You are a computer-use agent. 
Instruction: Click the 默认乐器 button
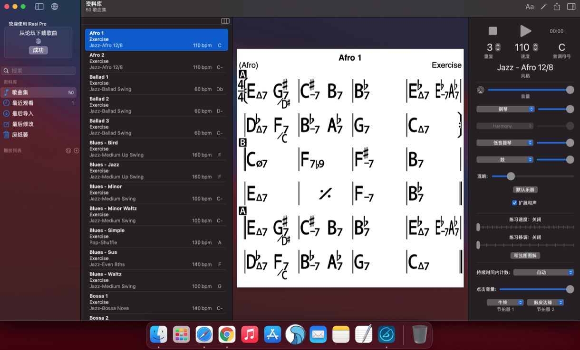[x=526, y=190]
